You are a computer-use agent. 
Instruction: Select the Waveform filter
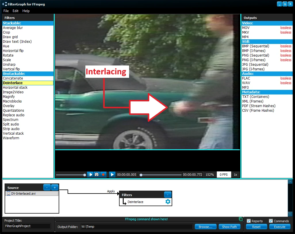point(28,138)
